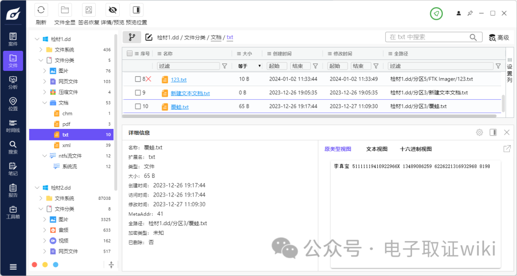
Task: Open 高级 advanced search
Action: point(499,38)
